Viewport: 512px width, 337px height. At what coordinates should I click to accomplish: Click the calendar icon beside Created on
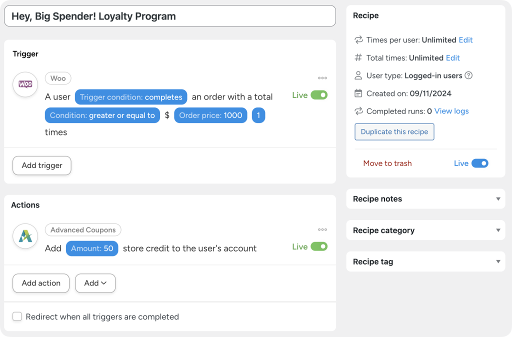358,93
